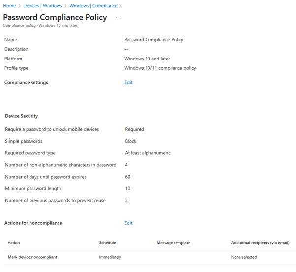
Task: Click the Simple passwords Block value
Action: (131, 141)
